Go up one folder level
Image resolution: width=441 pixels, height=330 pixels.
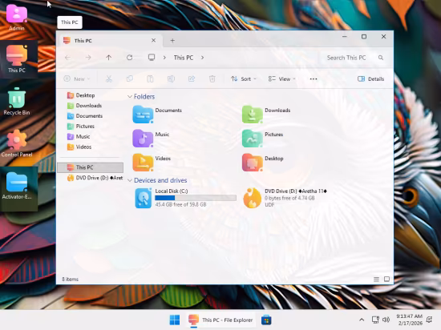point(109,58)
